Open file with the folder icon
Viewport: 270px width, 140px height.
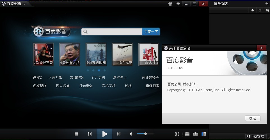click(187, 134)
